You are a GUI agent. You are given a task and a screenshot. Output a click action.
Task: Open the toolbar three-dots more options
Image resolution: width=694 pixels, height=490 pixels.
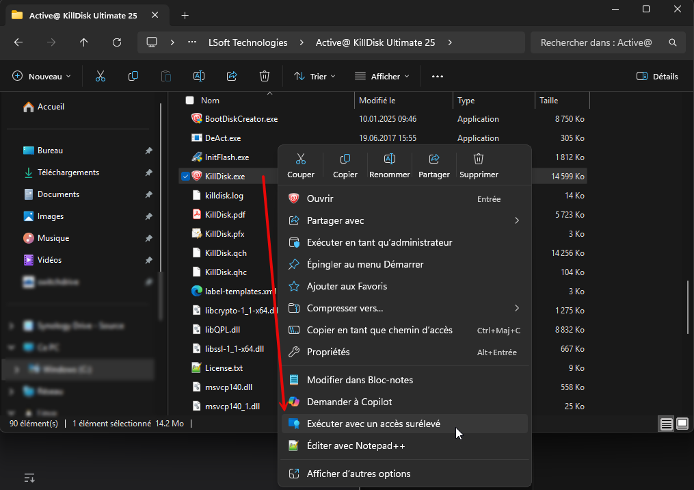(438, 76)
